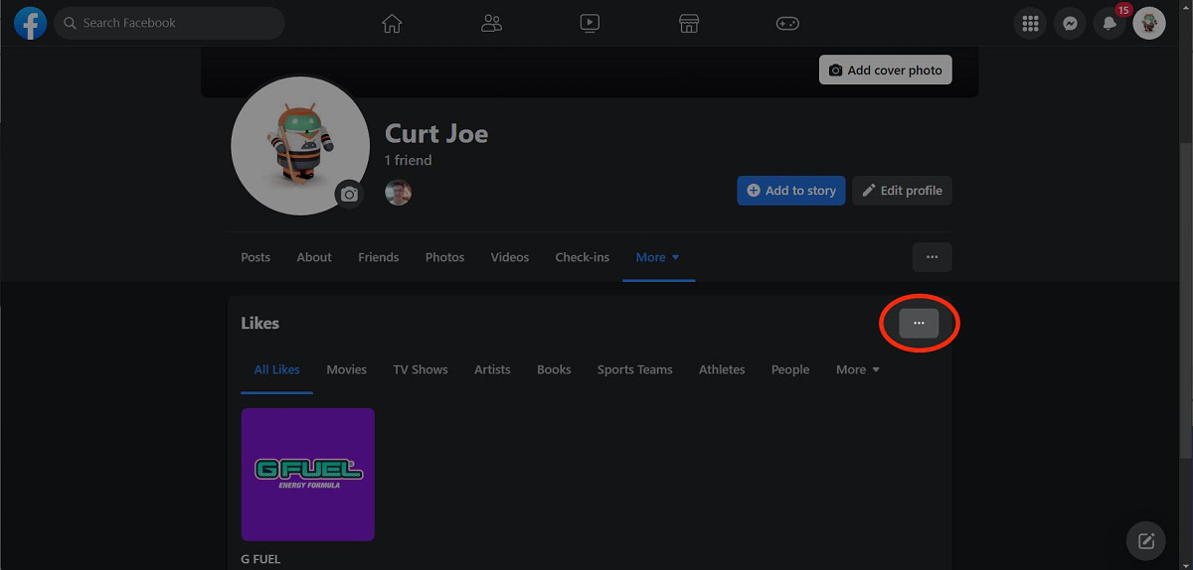The width and height of the screenshot is (1193, 570).
Task: Open Curt Joe's large profile picture
Action: click(x=300, y=145)
